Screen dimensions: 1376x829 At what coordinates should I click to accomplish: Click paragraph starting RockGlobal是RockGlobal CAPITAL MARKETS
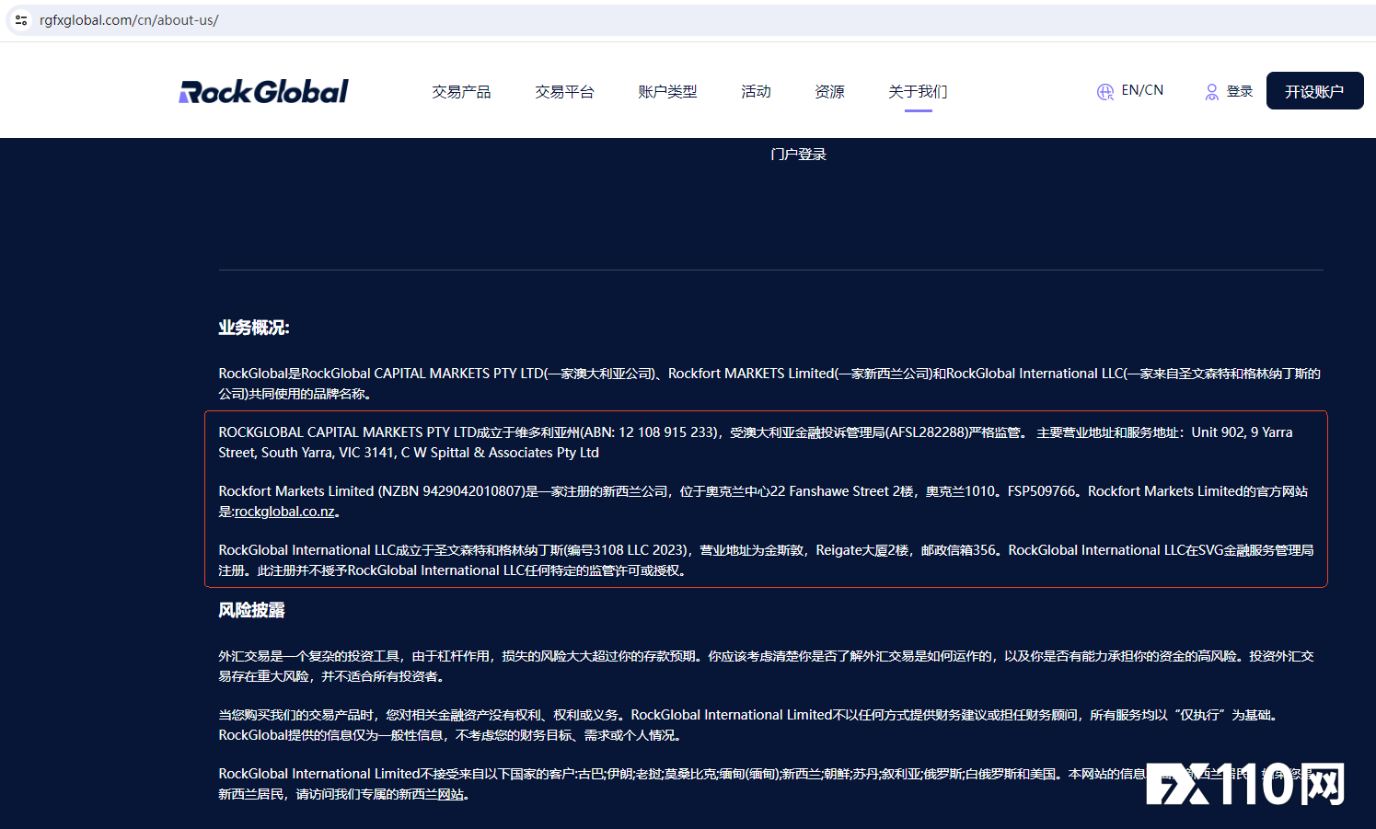769,384
